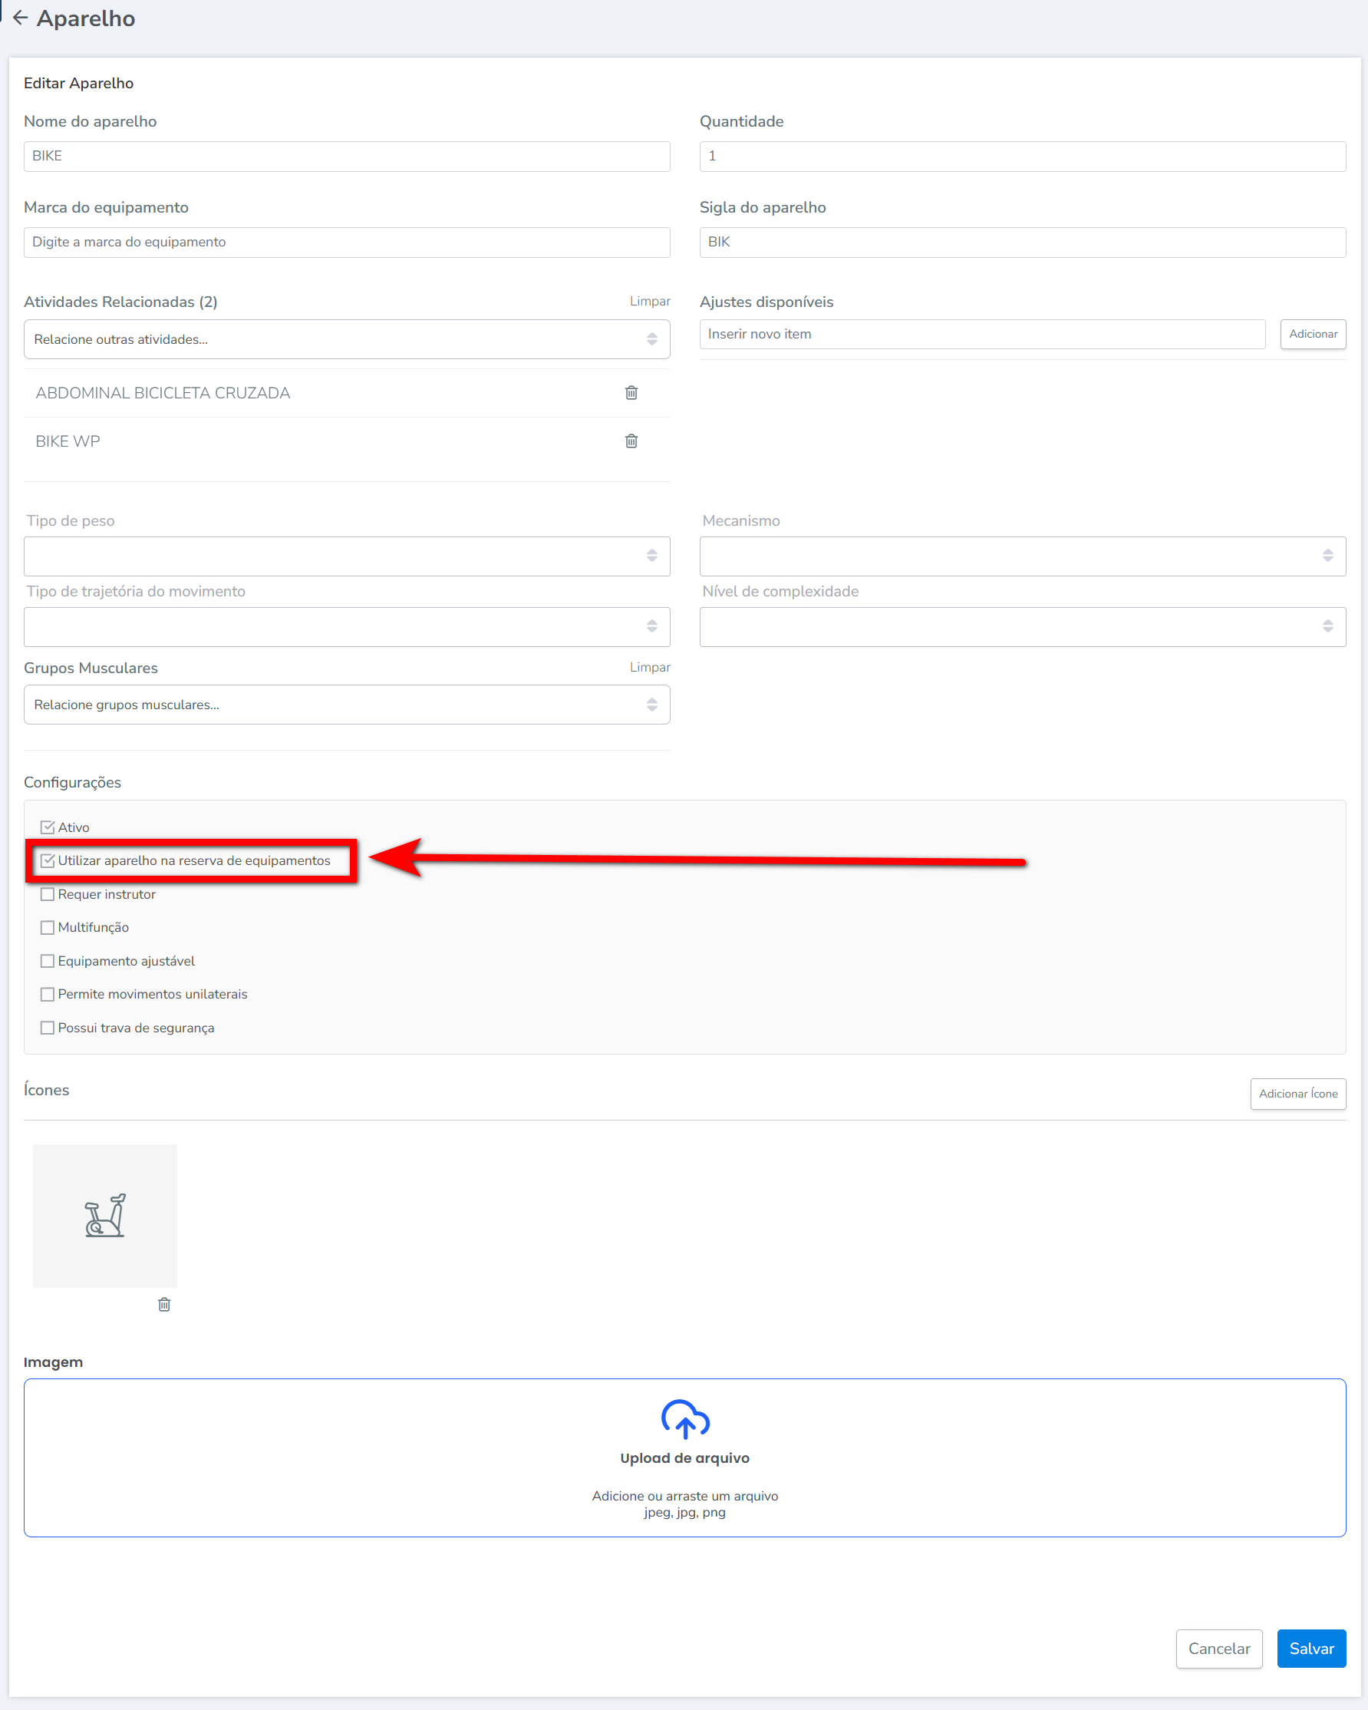Uncheck the Ativo checkbox
The width and height of the screenshot is (1368, 1710).
pyautogui.click(x=48, y=827)
